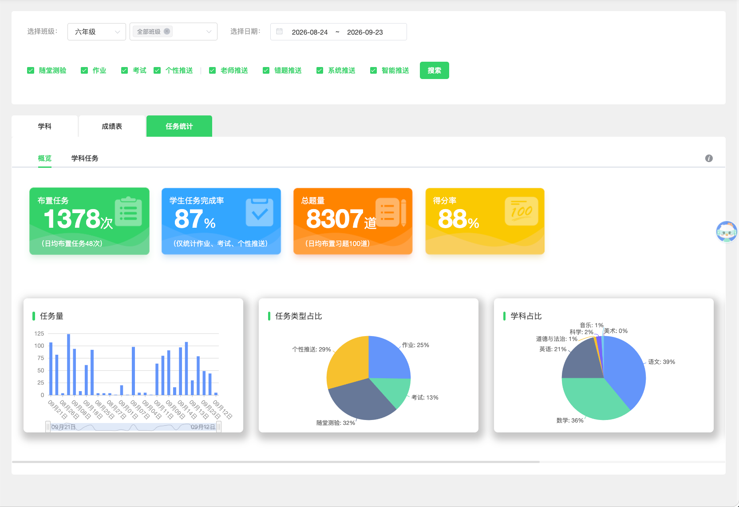Viewport: 739px width, 507px height.
Task: Toggle the 老师推送 checkbox
Action: click(x=212, y=70)
